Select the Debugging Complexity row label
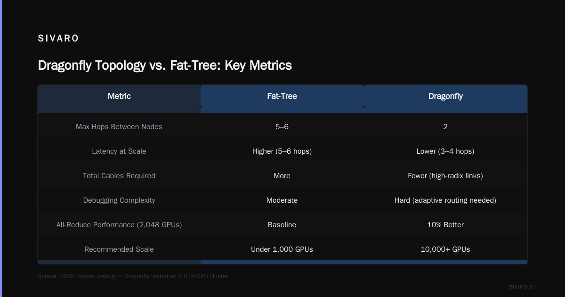Viewport: 565px width, 297px height. (119, 200)
